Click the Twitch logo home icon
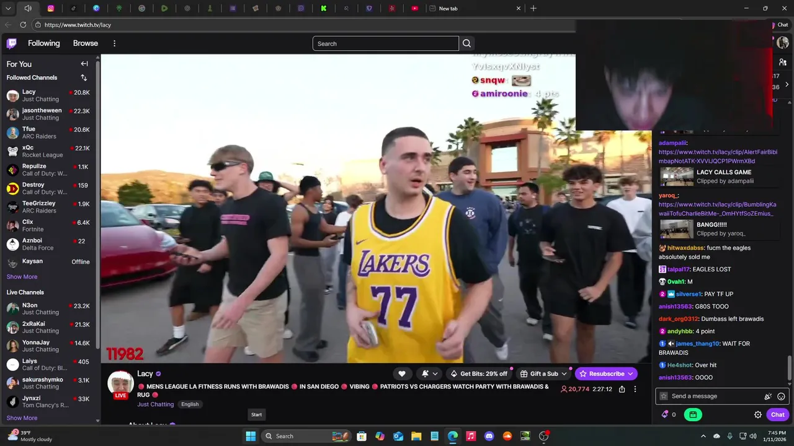The height and width of the screenshot is (446, 794). point(12,43)
